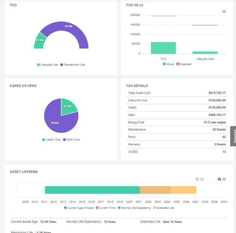Select the 500000 y-axis label
The width and height of the screenshot is (236, 233).
[x=136, y=44]
